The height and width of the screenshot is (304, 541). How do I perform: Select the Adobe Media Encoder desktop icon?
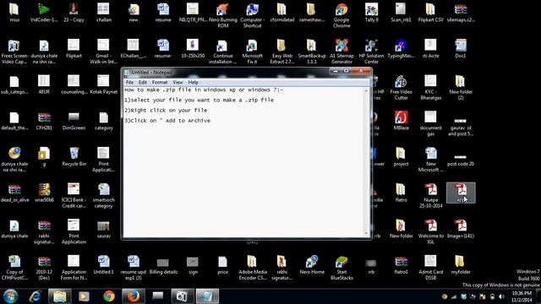pos(252,268)
